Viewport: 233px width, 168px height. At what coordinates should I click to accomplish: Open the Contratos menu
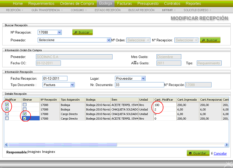click(172, 3)
